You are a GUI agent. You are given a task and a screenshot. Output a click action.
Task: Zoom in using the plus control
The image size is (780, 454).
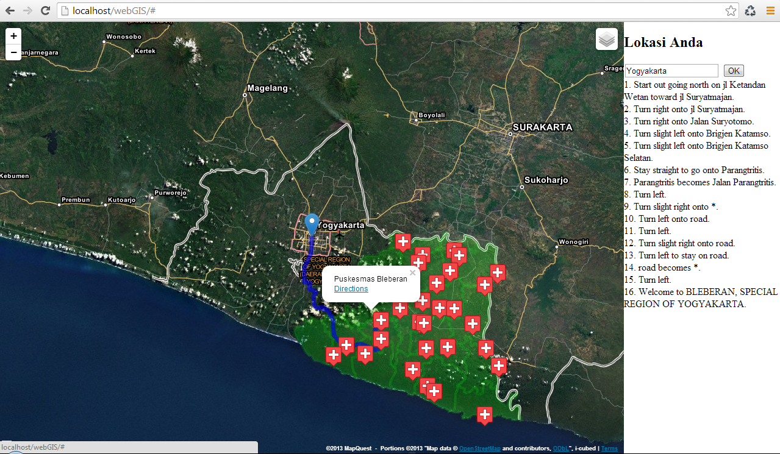[13, 35]
